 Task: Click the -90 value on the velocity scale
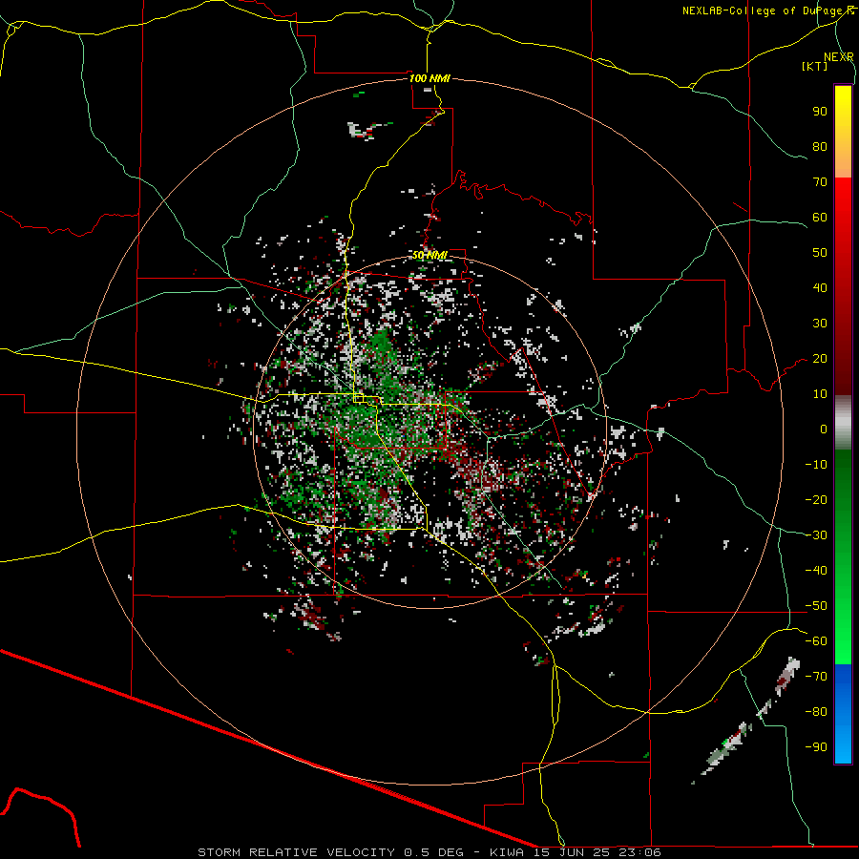816,747
